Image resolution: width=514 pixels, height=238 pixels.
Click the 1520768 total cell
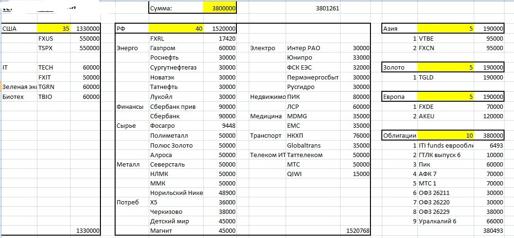[355, 231]
